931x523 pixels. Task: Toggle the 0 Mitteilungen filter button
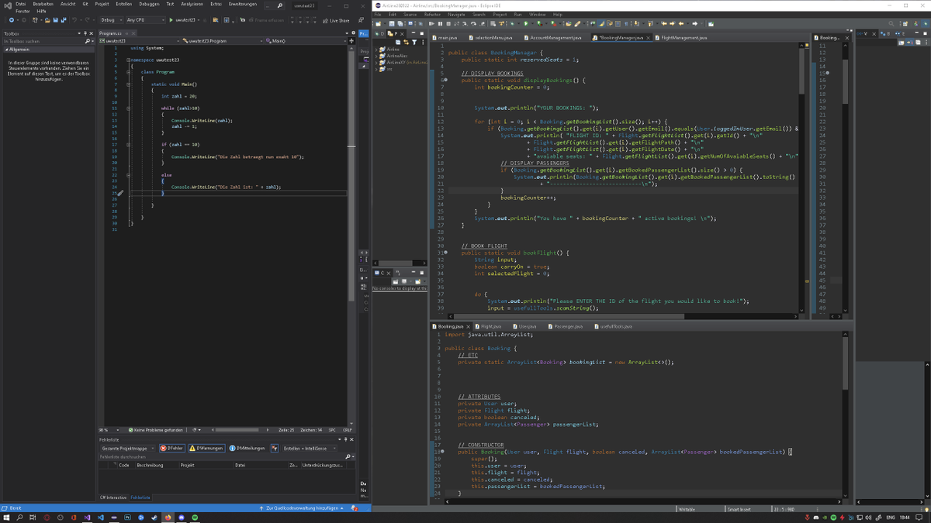(x=247, y=448)
